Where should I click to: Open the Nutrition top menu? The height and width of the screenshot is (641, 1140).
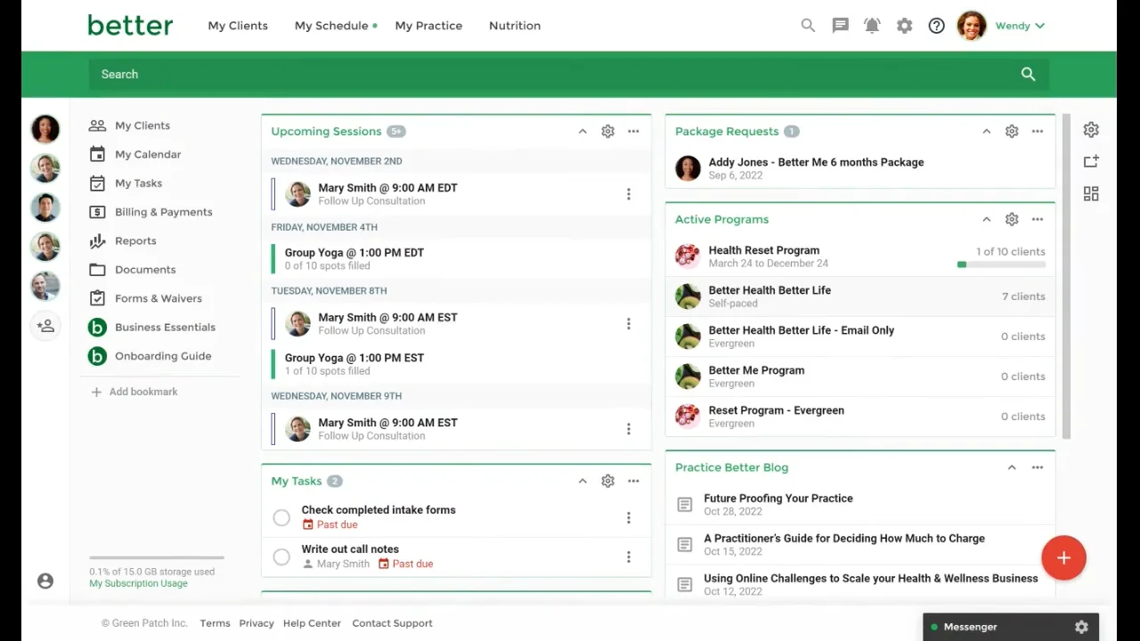click(515, 26)
